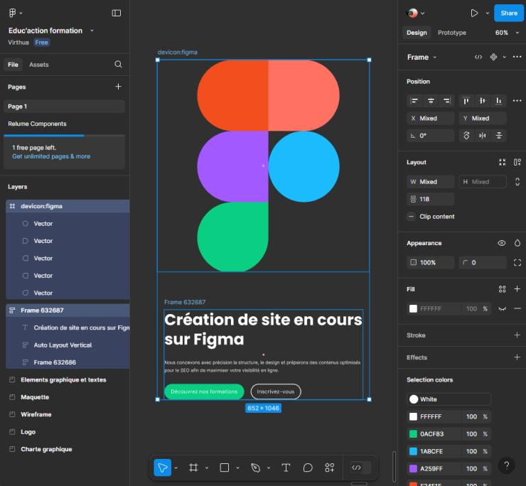526x486 pixels.
Task: Select the Rectangle shape tool
Action: pyautogui.click(x=225, y=468)
